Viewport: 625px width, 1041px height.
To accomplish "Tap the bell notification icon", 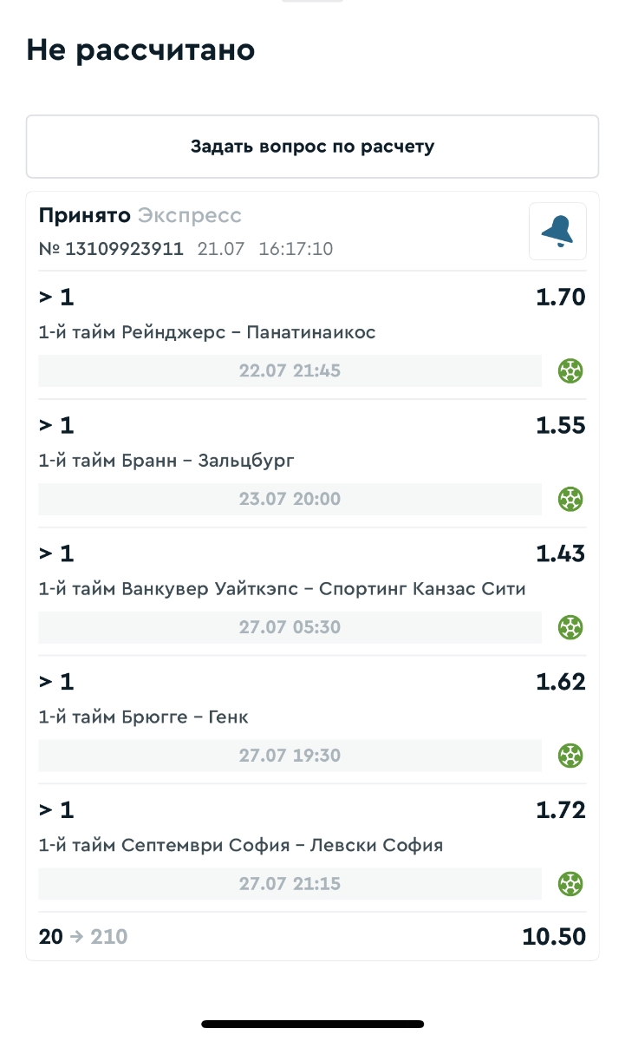I will (557, 231).
